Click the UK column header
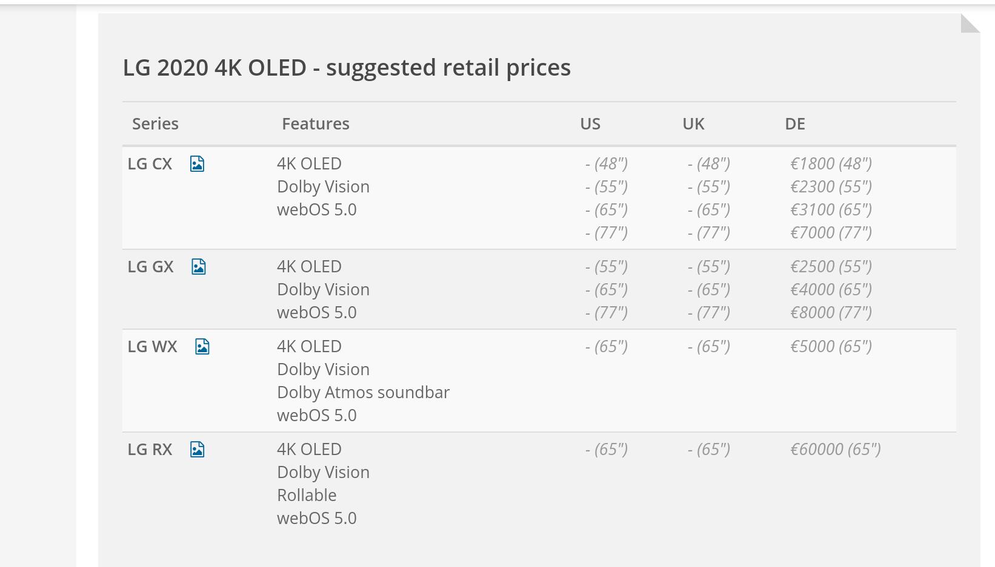The width and height of the screenshot is (995, 567). (x=693, y=124)
